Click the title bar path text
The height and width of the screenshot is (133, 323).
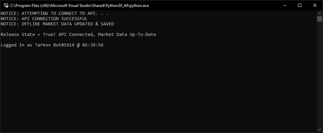79,6
